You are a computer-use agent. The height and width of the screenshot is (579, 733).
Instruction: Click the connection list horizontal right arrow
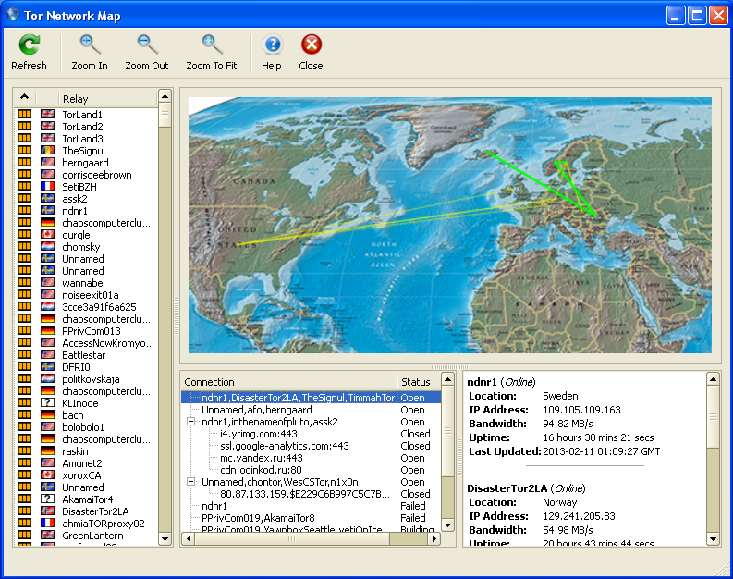click(434, 539)
